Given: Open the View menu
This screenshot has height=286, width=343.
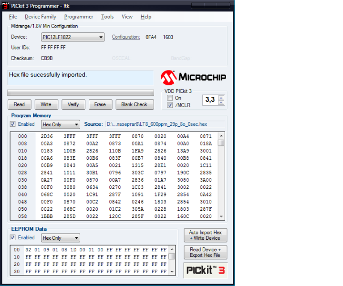Looking at the screenshot, I should 127,17.
